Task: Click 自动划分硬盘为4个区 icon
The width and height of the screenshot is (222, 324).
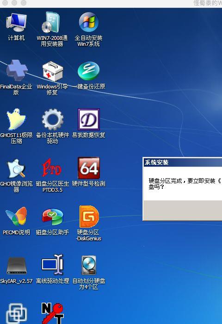Action: point(89,265)
